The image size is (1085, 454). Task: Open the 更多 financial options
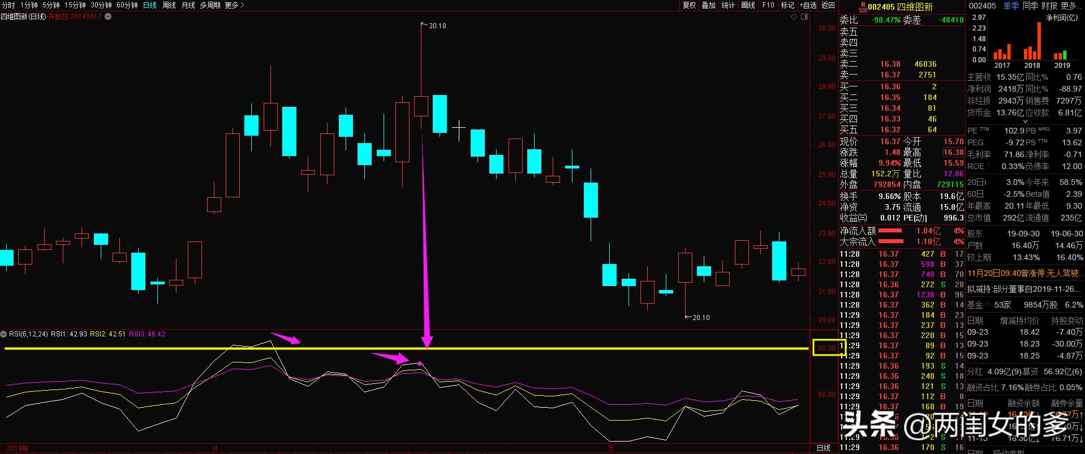coord(1071,6)
